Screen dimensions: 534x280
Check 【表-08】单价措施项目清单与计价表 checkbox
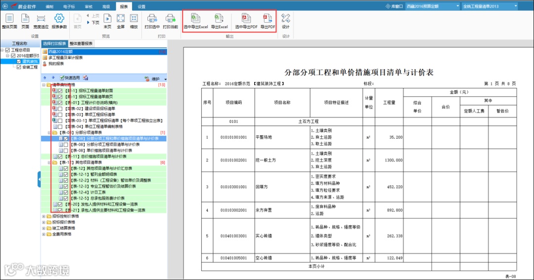click(66, 151)
